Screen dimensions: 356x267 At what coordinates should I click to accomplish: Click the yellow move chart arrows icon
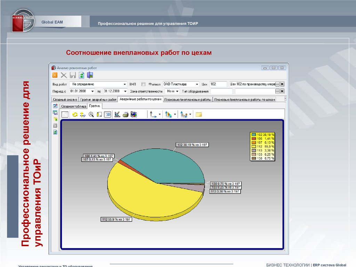(83, 115)
